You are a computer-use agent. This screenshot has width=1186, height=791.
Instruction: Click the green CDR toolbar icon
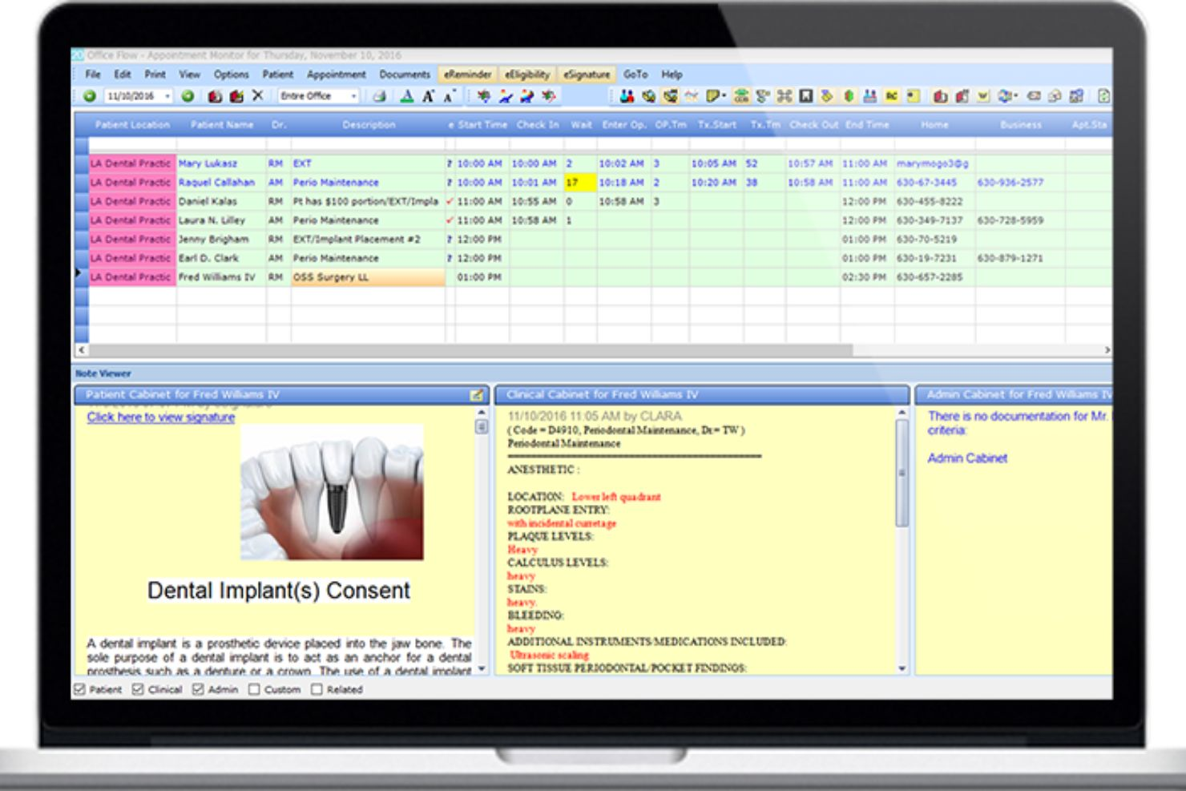(741, 96)
